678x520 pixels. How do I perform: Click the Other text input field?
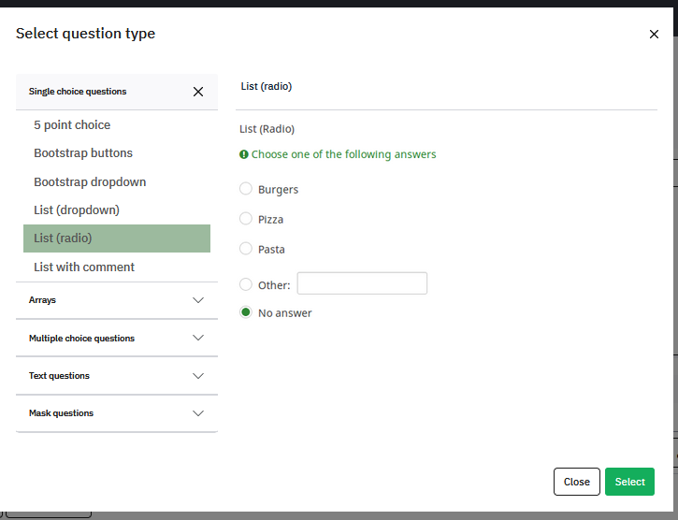tap(362, 283)
